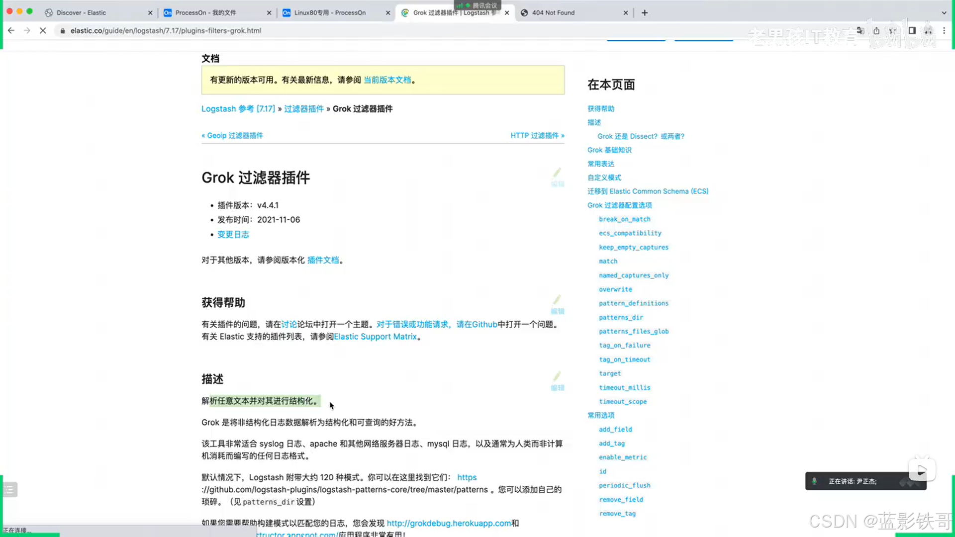
Task: Stop page loading with X button
Action: [x=43, y=30]
